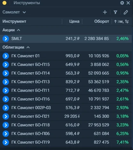Click the yellow link-group circle
Viewport: 133px width, 150px height.
(x=4, y=3)
